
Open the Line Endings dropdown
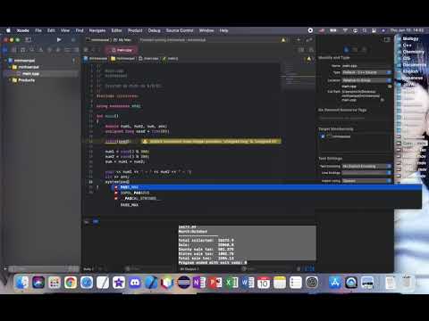tap(366, 173)
